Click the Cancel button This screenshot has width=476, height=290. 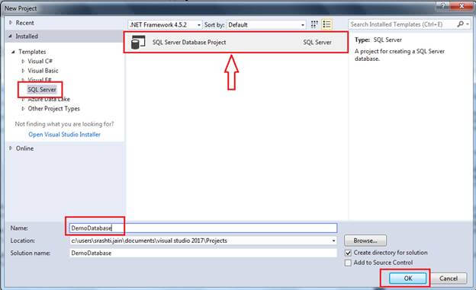(x=449, y=278)
